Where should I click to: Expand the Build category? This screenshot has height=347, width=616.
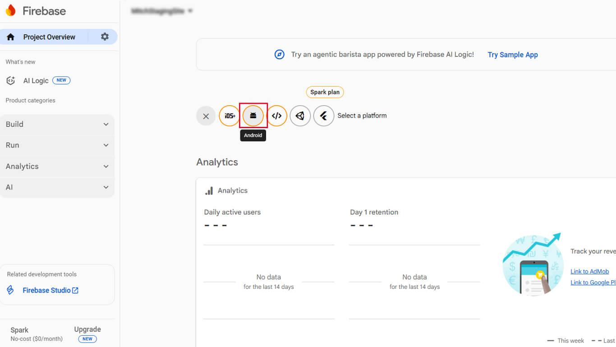click(x=57, y=125)
